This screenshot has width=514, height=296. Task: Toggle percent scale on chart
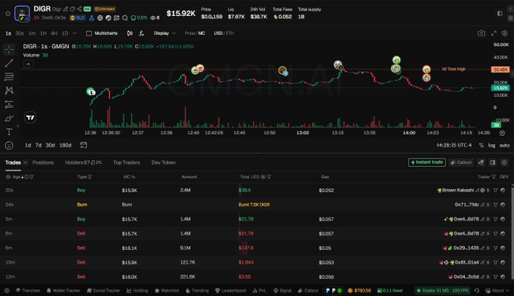click(481, 145)
